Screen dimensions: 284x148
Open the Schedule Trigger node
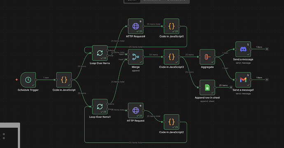click(28, 80)
